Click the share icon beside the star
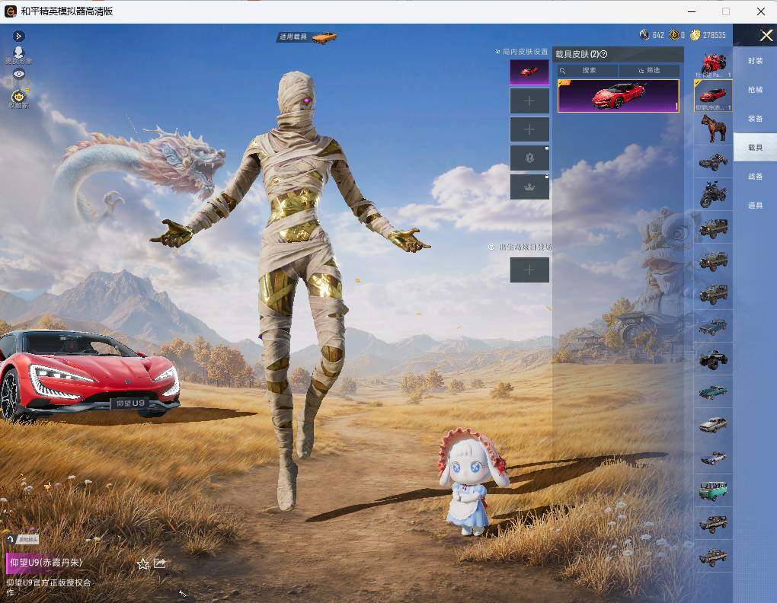 pos(160,563)
